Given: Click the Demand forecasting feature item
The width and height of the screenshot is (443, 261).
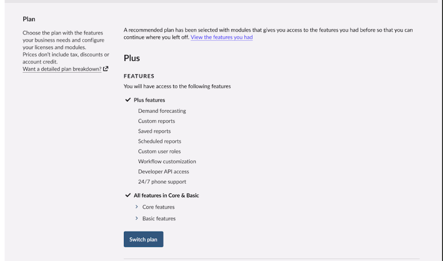Looking at the screenshot, I should pos(162,111).
